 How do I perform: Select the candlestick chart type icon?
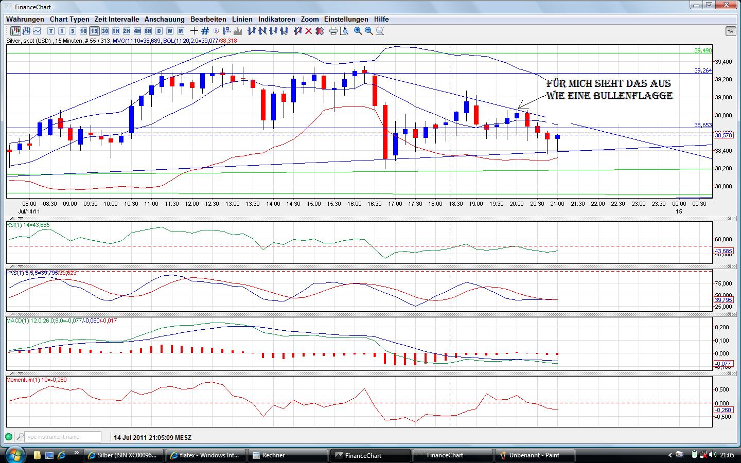pos(15,31)
